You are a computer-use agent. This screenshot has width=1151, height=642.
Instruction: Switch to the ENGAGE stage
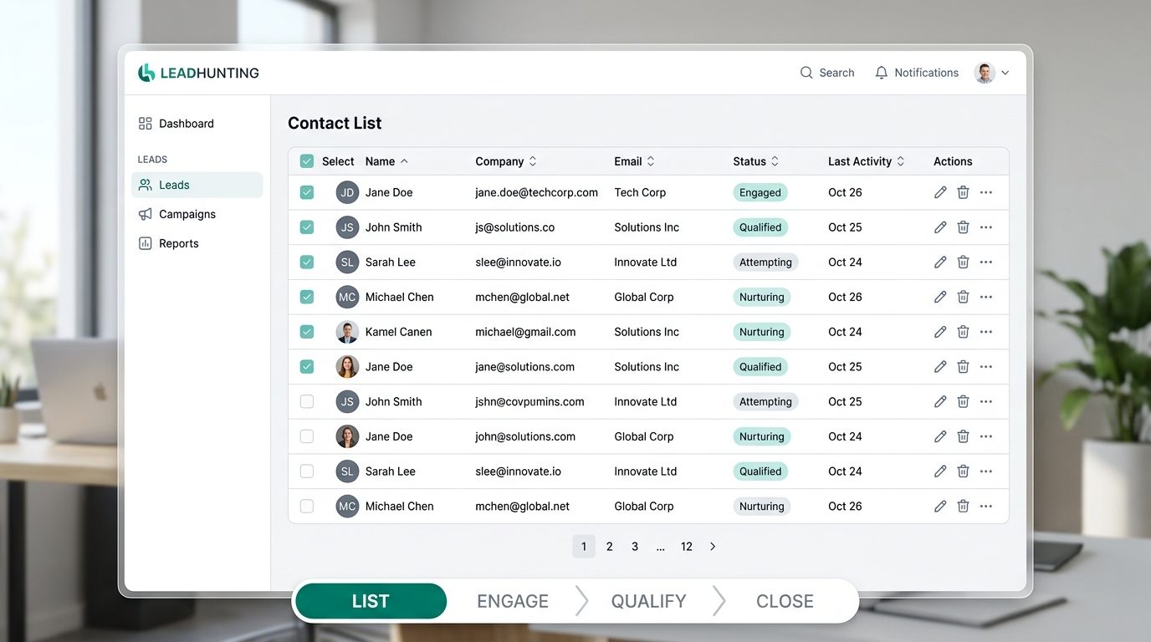tap(513, 601)
